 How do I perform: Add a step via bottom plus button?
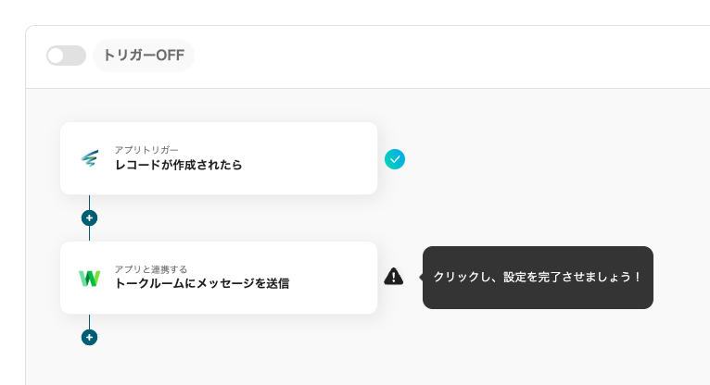click(89, 338)
